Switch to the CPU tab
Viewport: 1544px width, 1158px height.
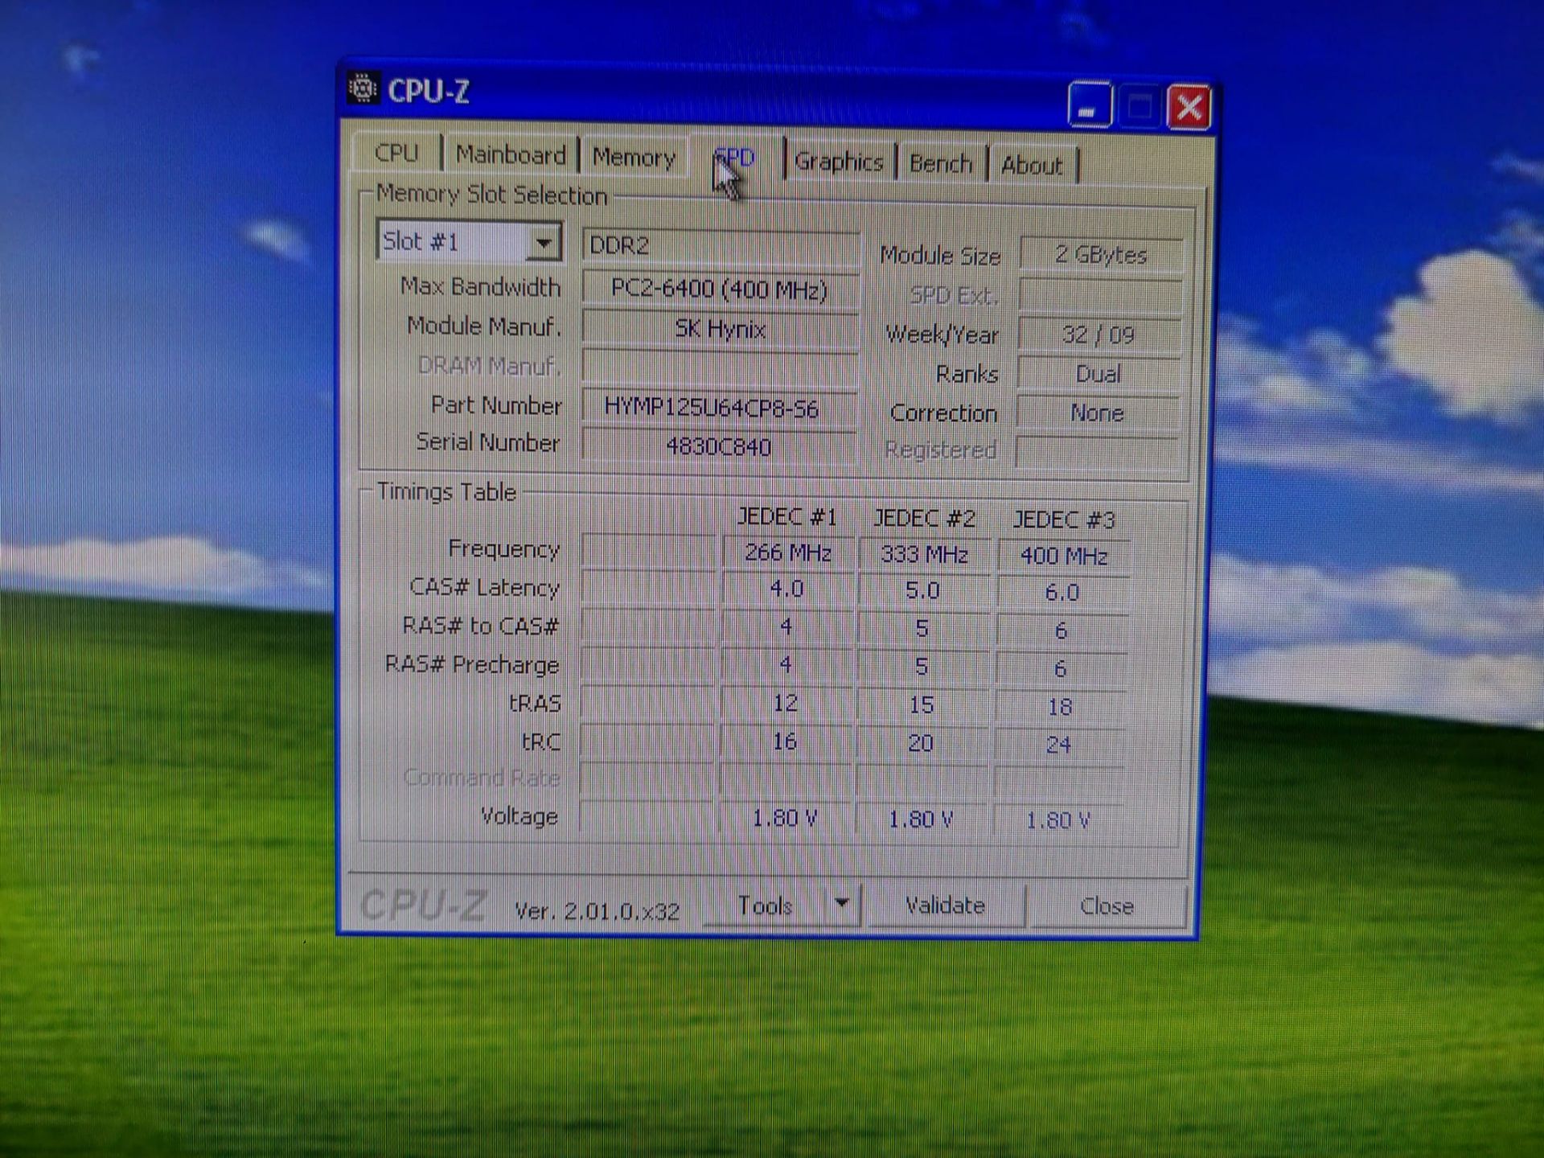coord(396,153)
